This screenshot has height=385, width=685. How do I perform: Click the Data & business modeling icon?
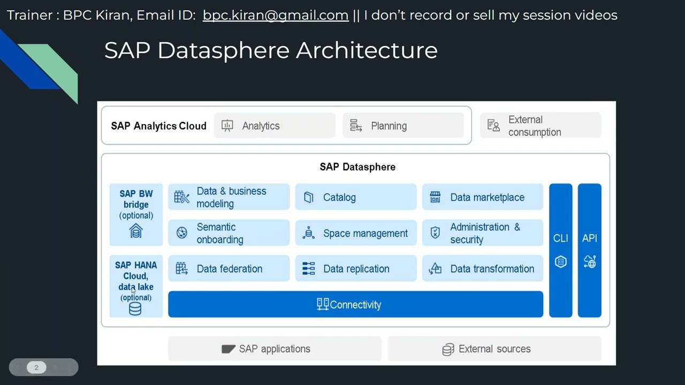pyautogui.click(x=182, y=197)
